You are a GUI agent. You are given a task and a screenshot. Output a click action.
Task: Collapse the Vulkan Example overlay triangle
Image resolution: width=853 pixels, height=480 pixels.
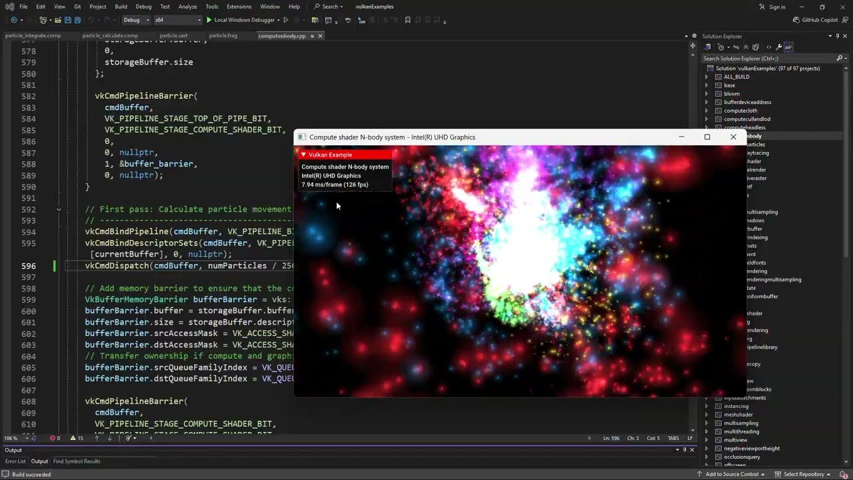(x=303, y=155)
